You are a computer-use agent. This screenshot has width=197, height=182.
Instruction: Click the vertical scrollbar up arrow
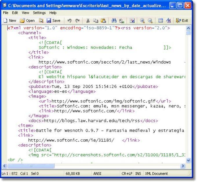coord(188,28)
